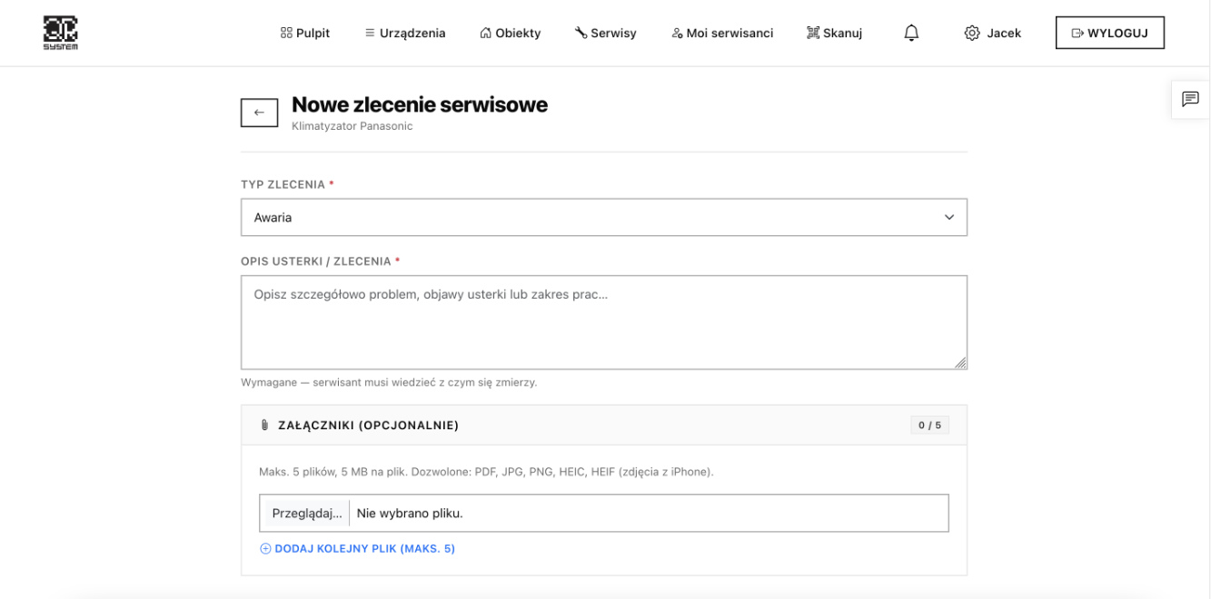
Task: Click the paperclip icon in the Załączniki header
Action: 264,425
